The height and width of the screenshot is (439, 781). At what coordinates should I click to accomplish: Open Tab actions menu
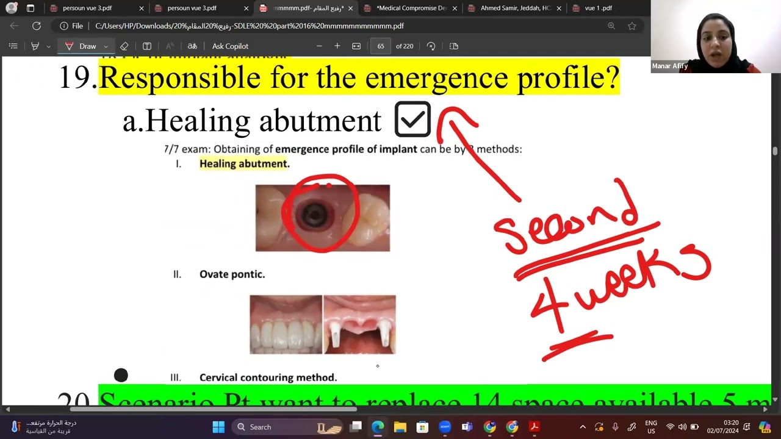click(31, 8)
